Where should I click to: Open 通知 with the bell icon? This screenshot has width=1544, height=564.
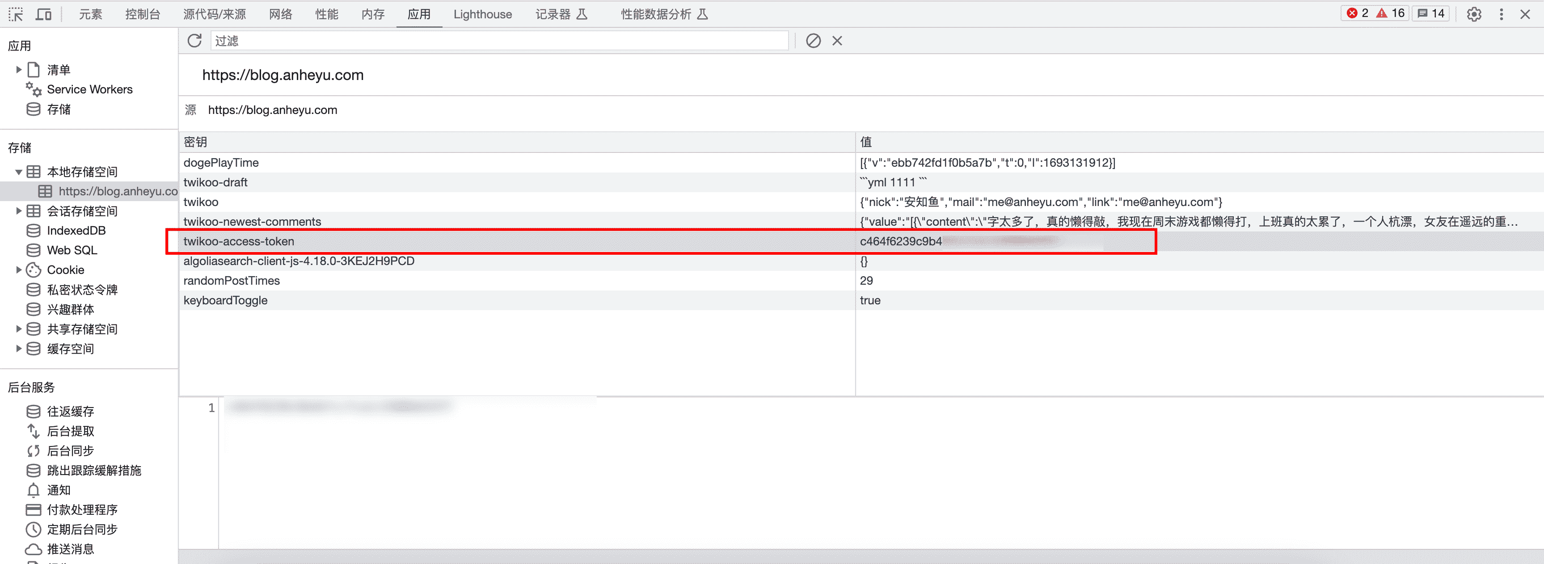(59, 490)
